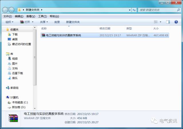
Task: Click the 家庭组 homegroup icon
Action: (8, 88)
